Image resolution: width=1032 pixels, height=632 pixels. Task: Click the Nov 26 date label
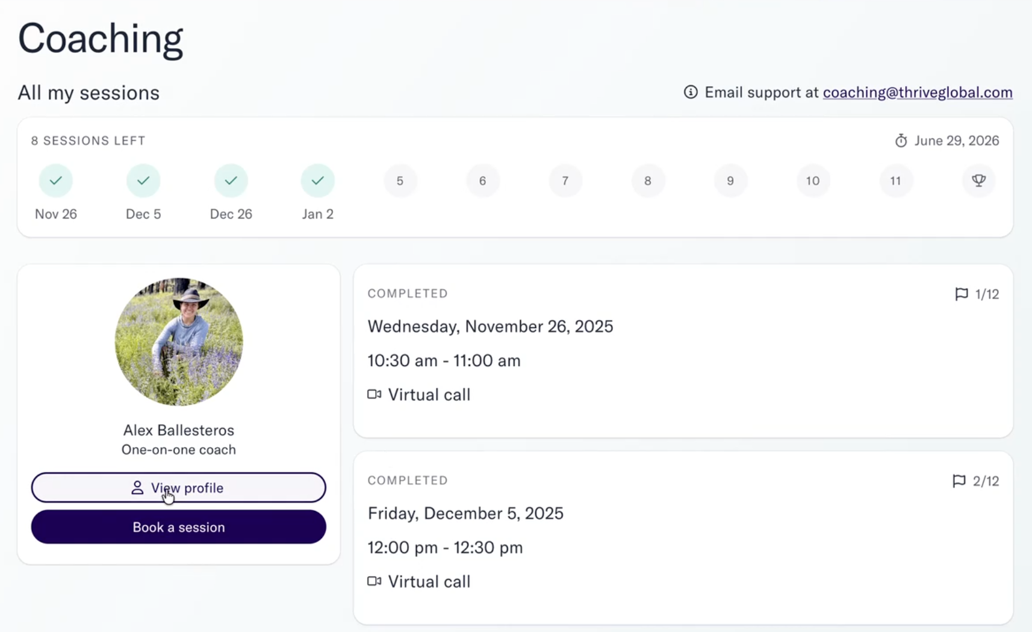(56, 214)
